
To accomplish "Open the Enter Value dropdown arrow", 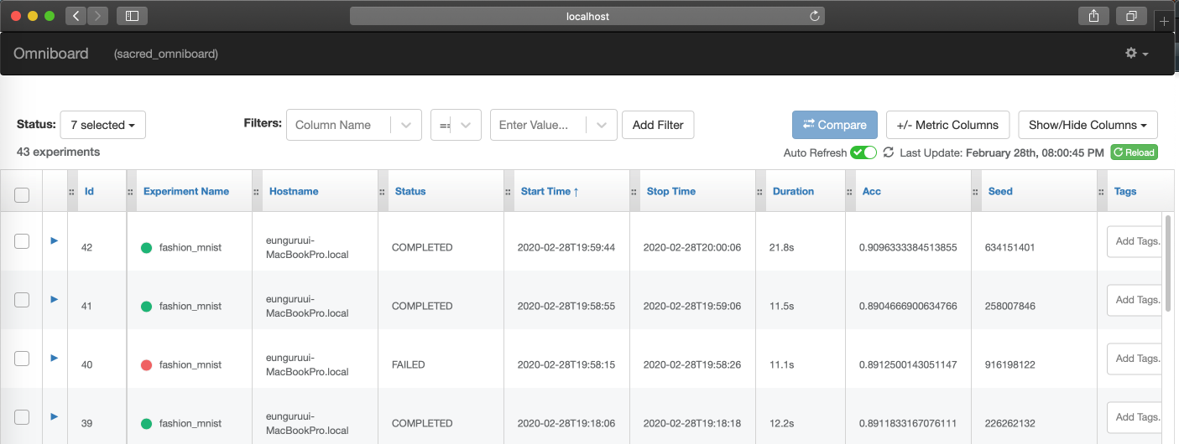I will click(602, 125).
